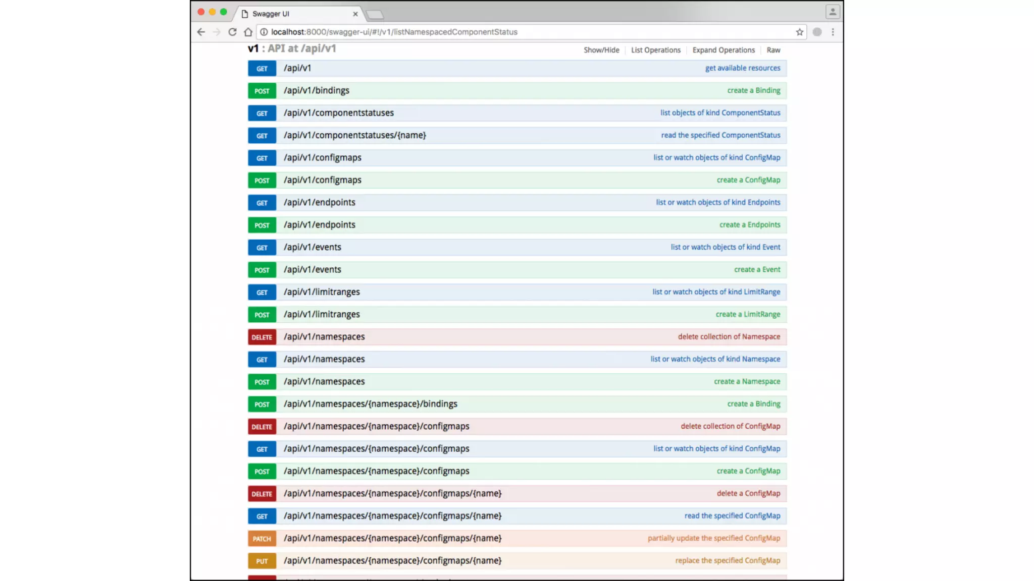Screen dimensions: 1034x581
Task: Open a new tab with the blank tab button
Action: pos(375,14)
